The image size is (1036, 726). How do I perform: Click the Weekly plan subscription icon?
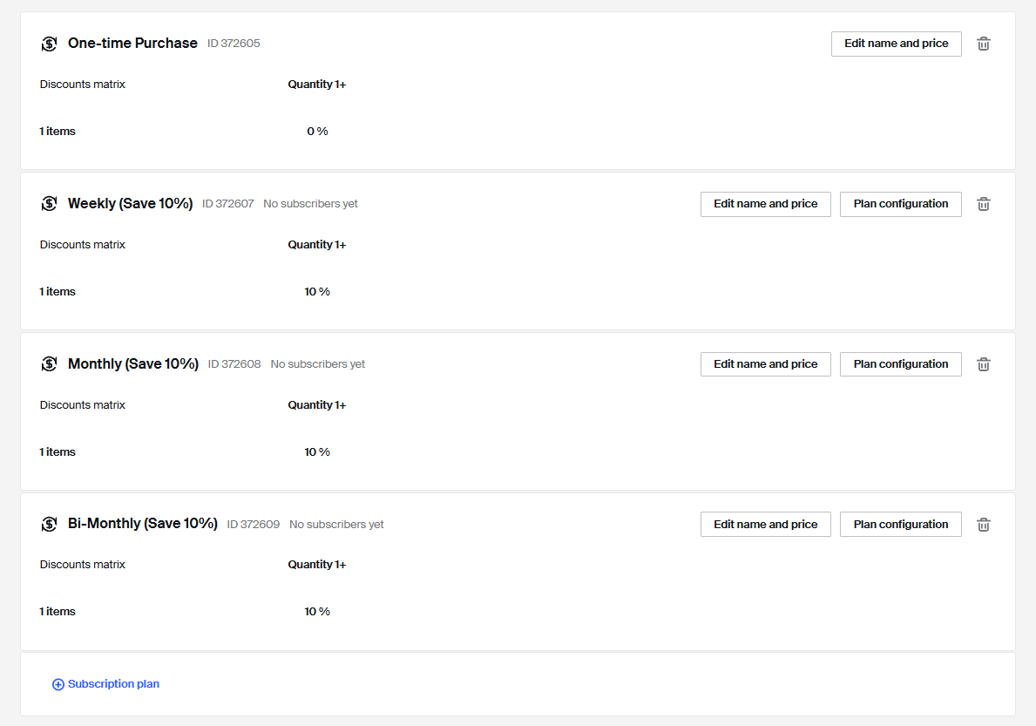coord(49,204)
